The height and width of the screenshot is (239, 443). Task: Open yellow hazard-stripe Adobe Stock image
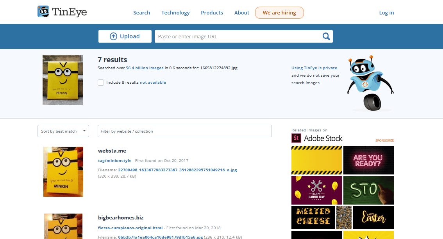click(316, 160)
